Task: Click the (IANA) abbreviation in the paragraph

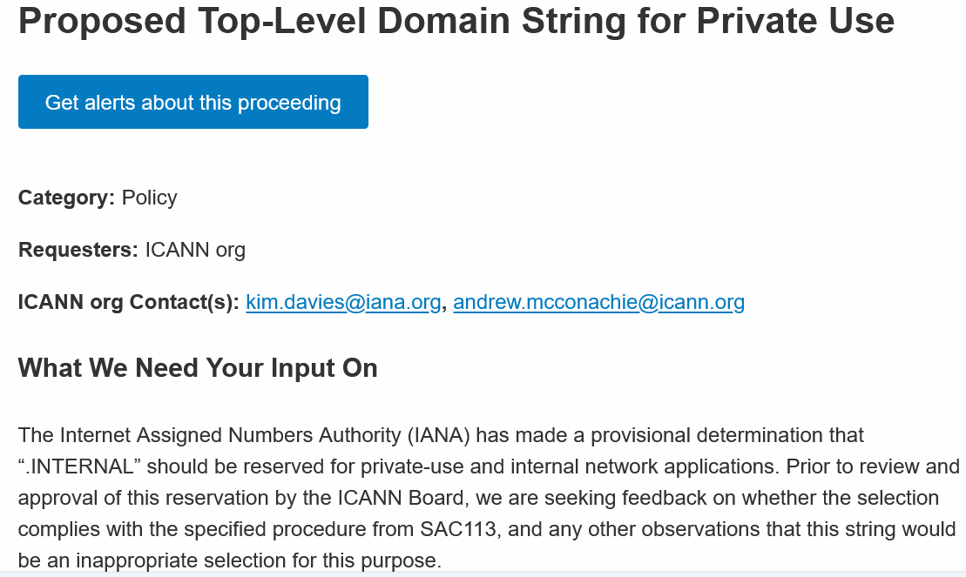Action: [x=439, y=435]
